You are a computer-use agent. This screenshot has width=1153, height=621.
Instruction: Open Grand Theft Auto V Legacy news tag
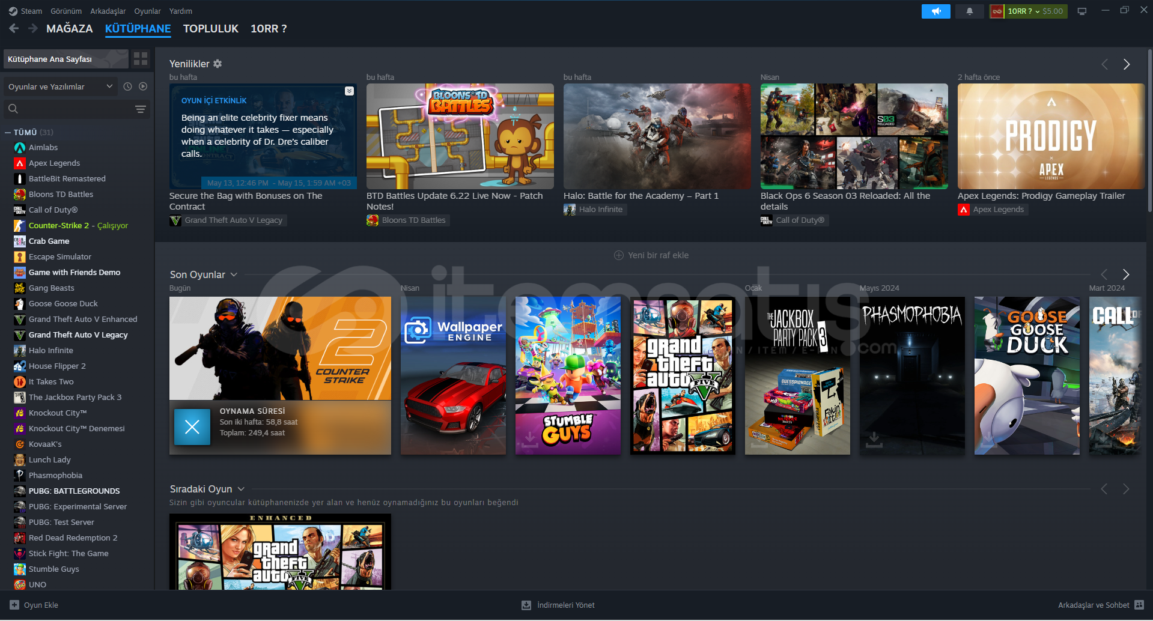[x=228, y=220]
